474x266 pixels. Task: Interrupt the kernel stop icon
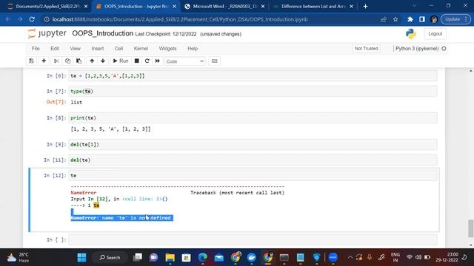[x=136, y=61]
